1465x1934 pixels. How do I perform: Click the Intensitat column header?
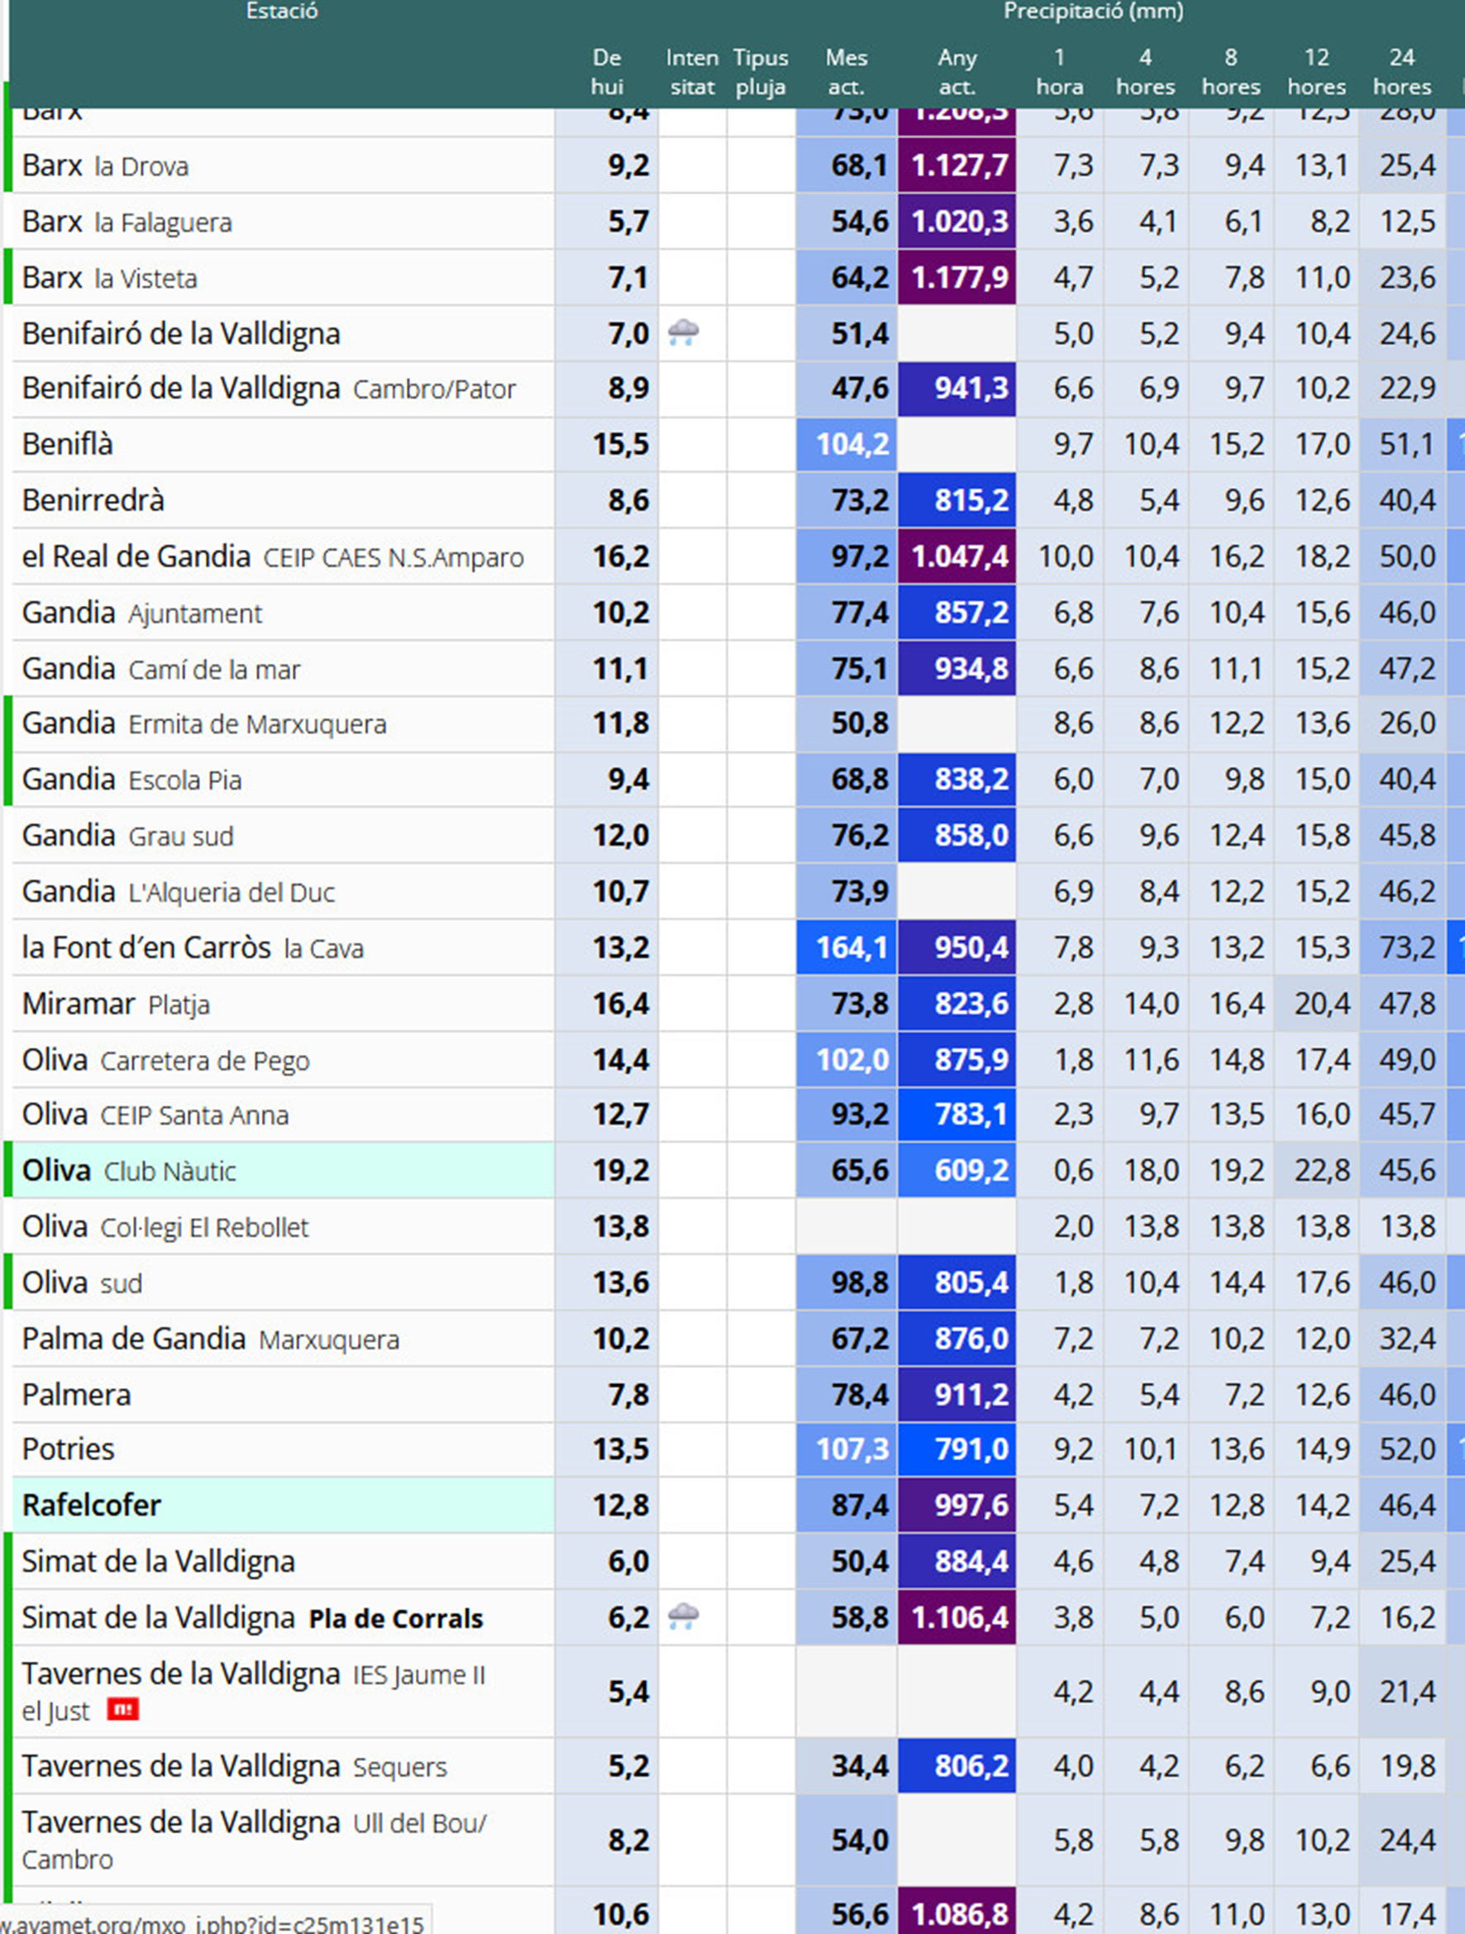691,72
